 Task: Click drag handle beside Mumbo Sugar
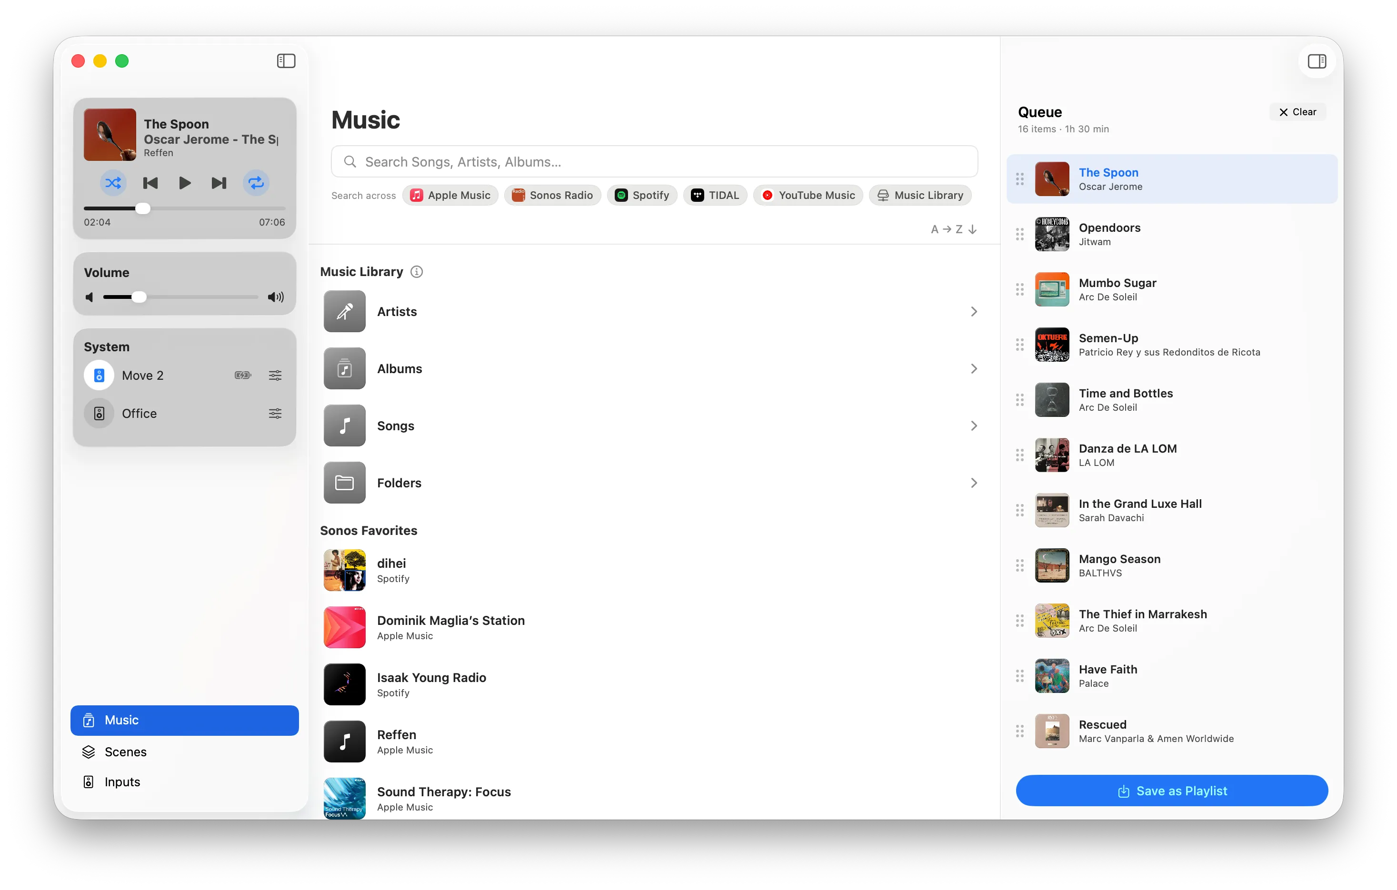(x=1020, y=290)
